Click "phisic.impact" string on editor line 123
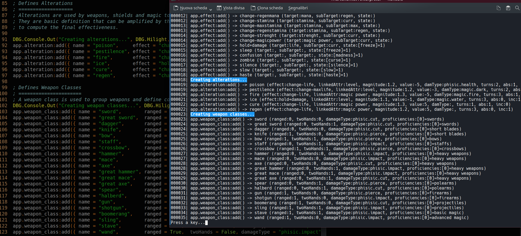This screenshot has height=236, width=521. click(300, 232)
